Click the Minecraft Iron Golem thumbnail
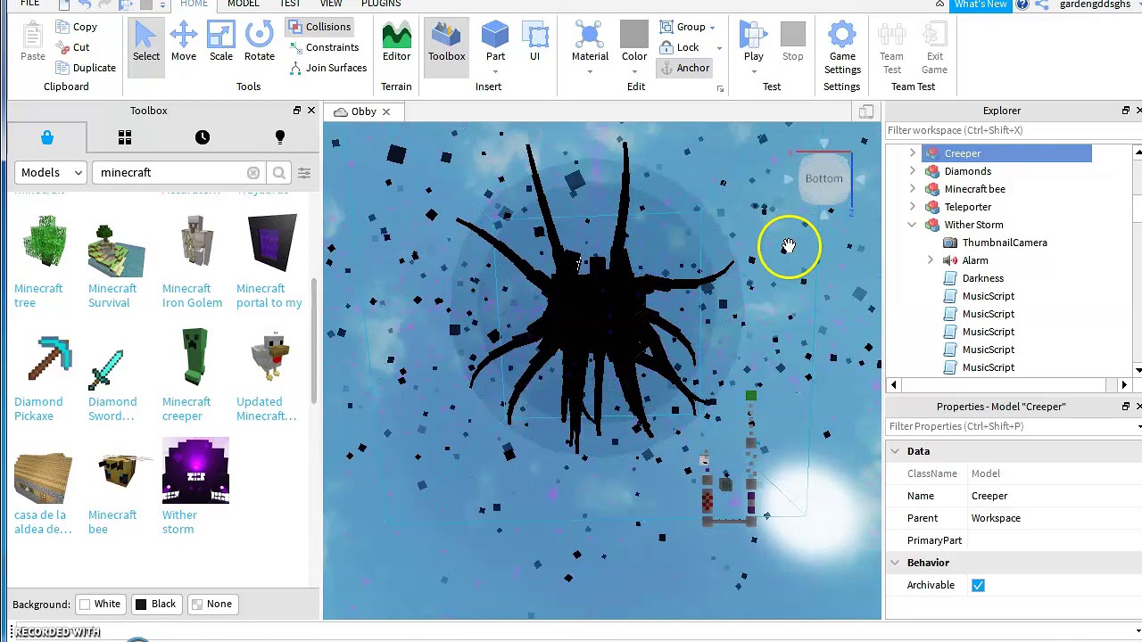1142x642 pixels. tap(195, 243)
